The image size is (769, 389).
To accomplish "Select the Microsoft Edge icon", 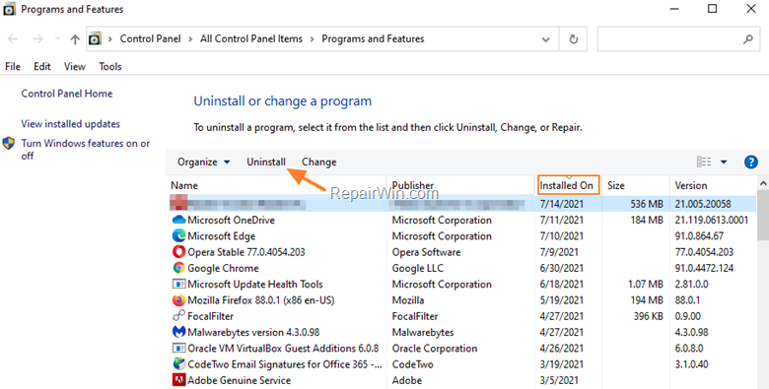I will 179,236.
